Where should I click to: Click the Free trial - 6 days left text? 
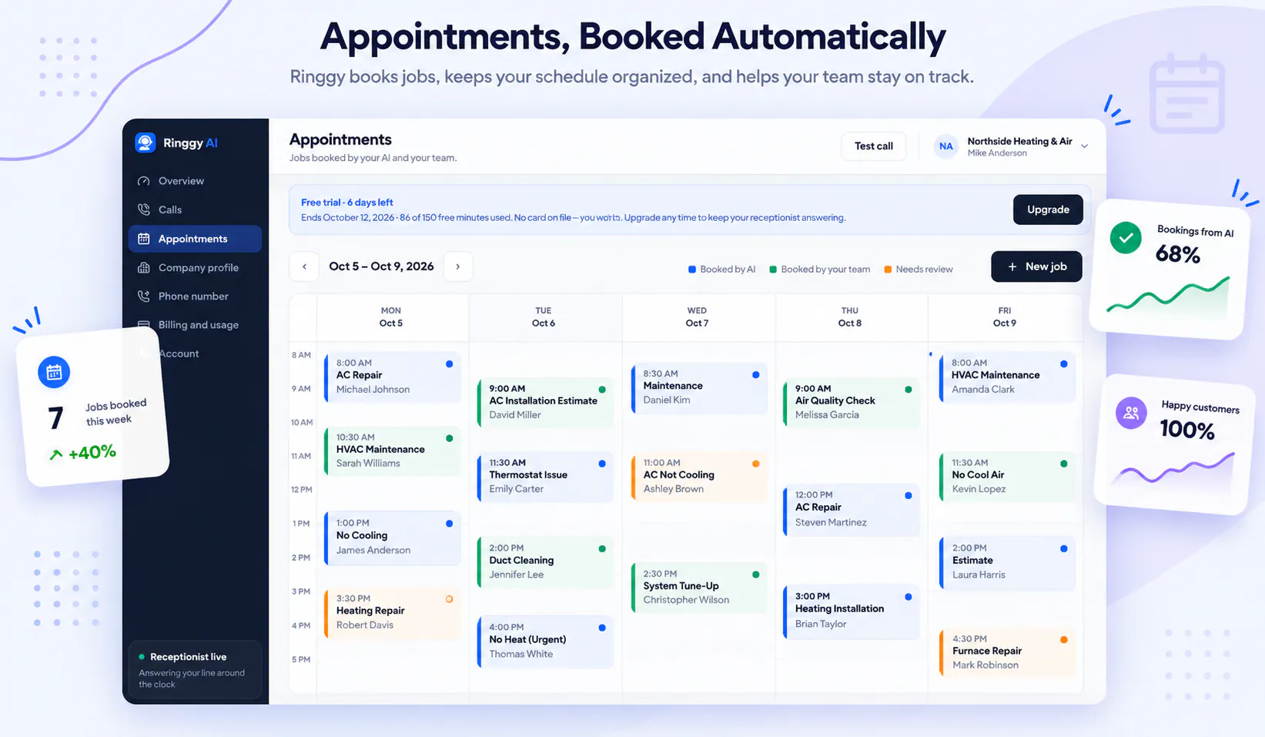pyautogui.click(x=346, y=203)
